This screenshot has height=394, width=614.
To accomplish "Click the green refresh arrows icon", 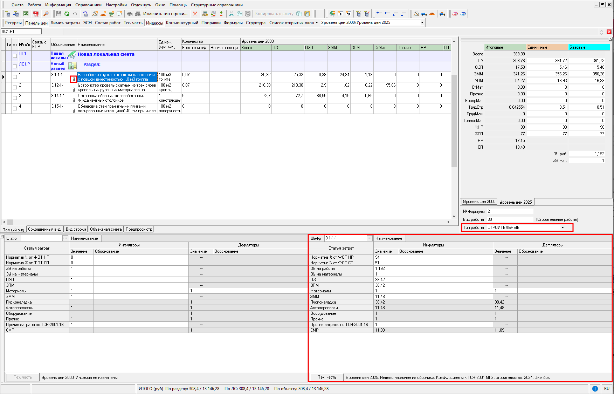I will [67, 14].
